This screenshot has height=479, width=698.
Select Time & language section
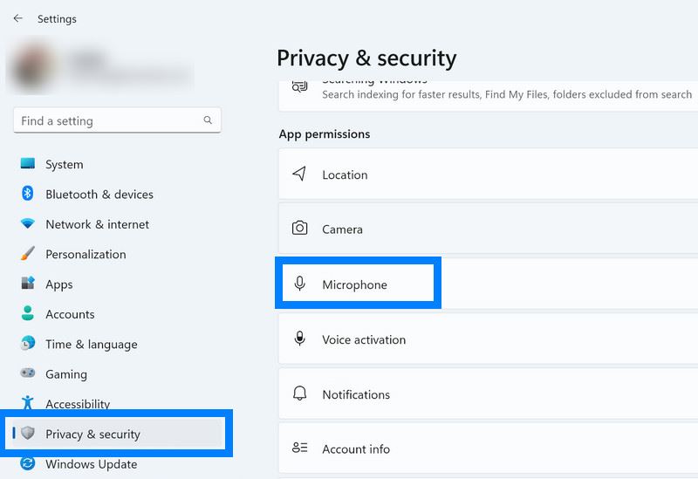[91, 344]
